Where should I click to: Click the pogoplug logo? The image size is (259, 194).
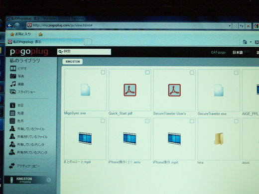(x=29, y=52)
